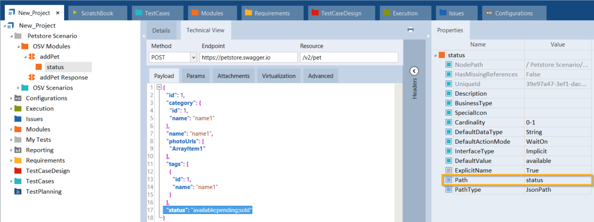Expand the OSV Scenarios folder
594x222 pixels.
click(x=19, y=88)
